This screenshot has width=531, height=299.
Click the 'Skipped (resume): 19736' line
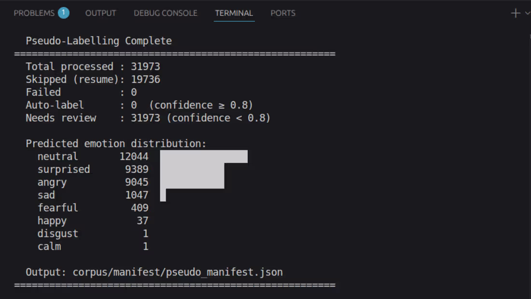[x=93, y=80]
